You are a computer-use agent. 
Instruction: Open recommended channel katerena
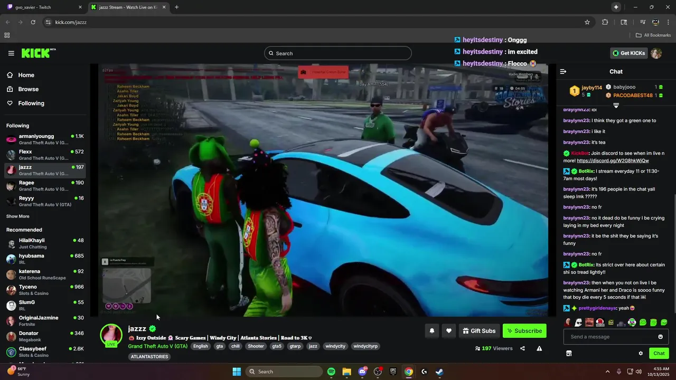coord(45,274)
